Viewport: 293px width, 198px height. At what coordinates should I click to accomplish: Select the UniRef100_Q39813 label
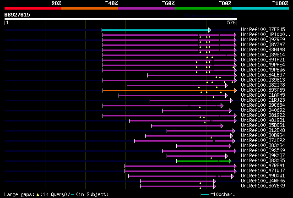pyautogui.click(x=263, y=80)
